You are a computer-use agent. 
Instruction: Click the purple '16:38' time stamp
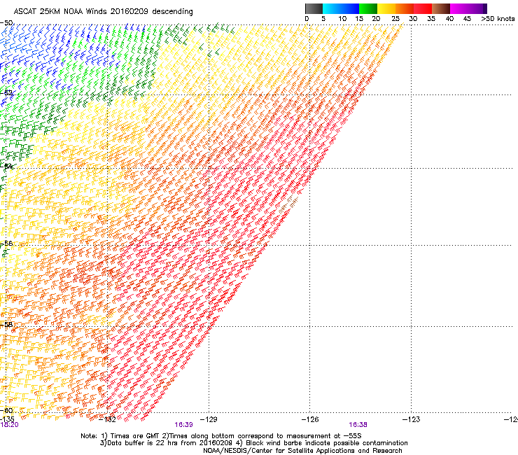358,425
